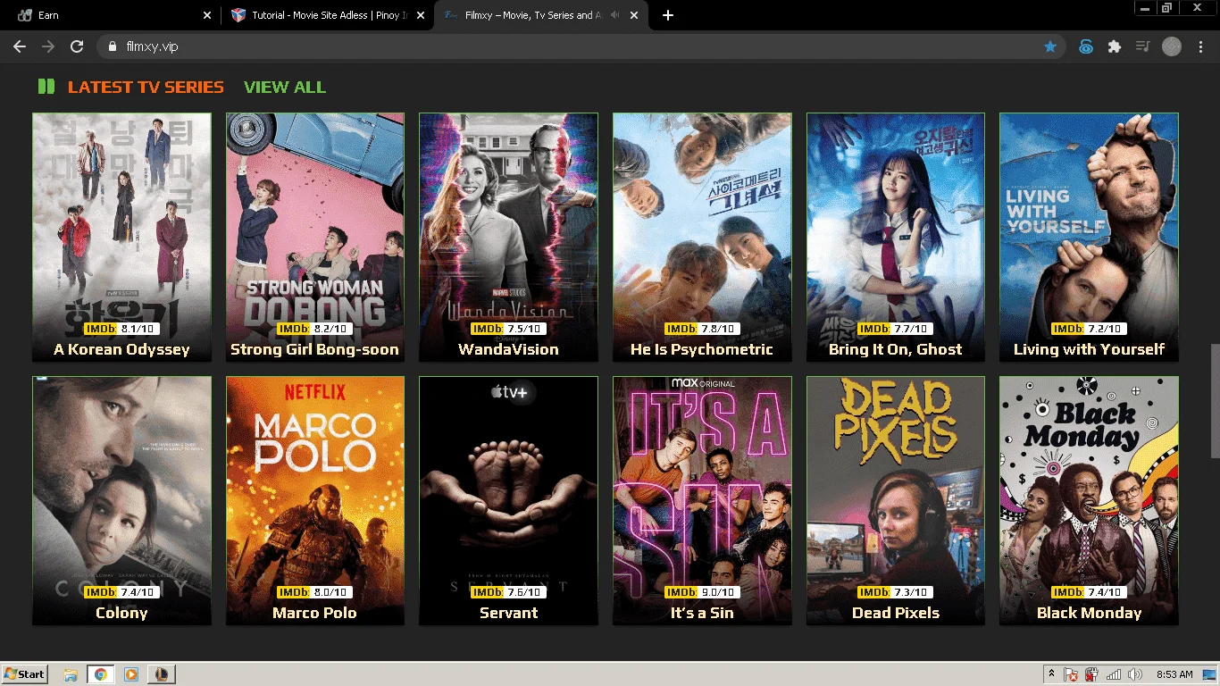
Task: Click the IMDb 8.2/10 rating badge
Action: [x=314, y=329]
